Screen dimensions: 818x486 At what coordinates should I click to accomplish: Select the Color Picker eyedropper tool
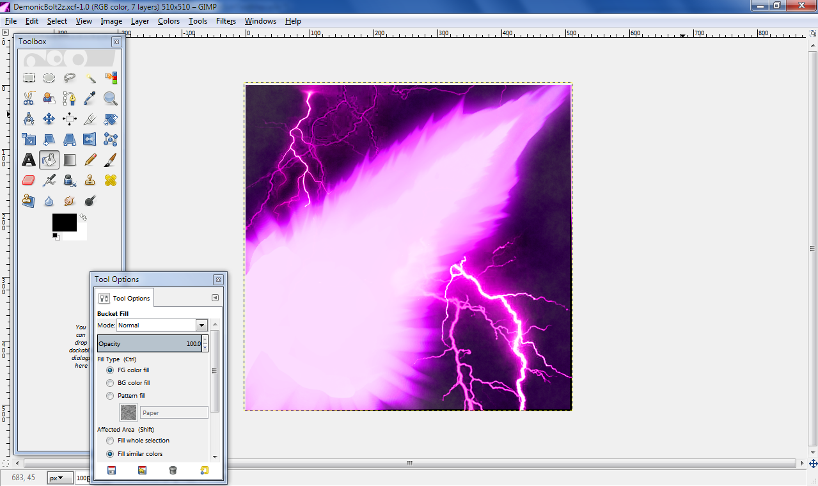[90, 98]
